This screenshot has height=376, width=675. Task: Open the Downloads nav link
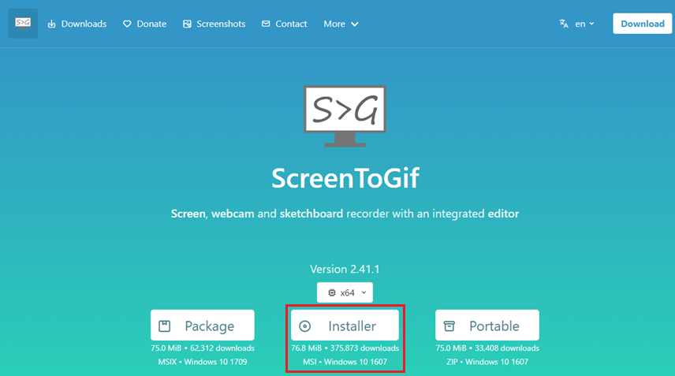[77, 24]
